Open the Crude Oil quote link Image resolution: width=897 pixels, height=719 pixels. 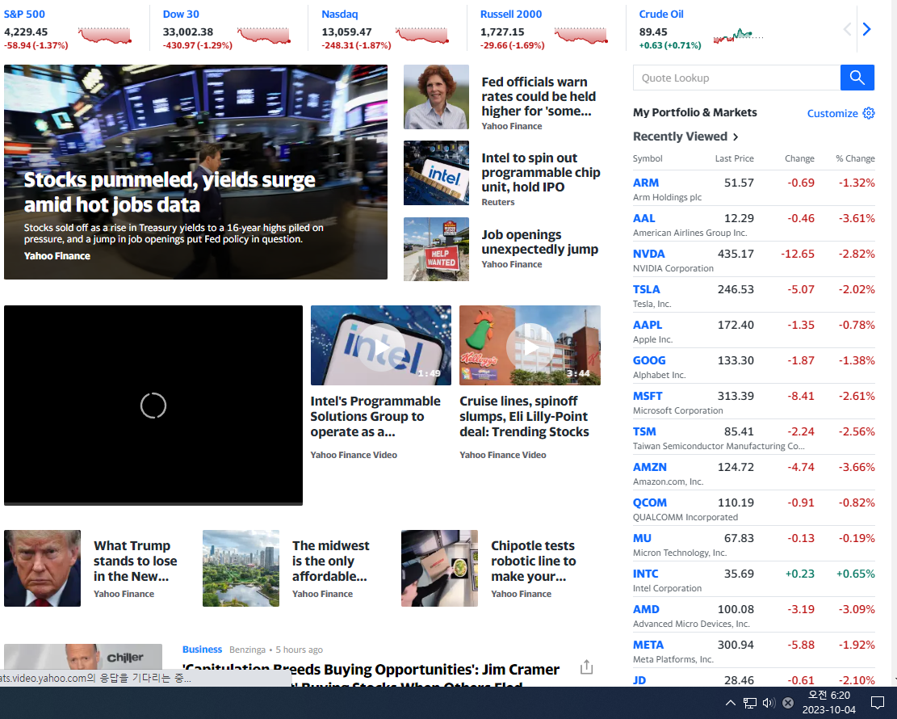(x=660, y=15)
